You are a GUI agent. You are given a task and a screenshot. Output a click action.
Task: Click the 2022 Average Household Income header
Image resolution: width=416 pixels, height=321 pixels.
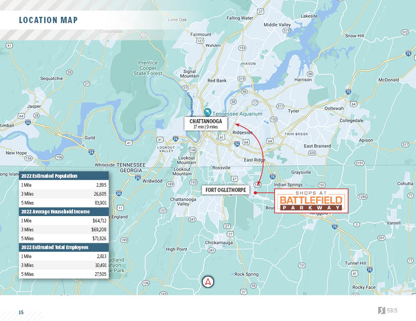click(x=64, y=211)
